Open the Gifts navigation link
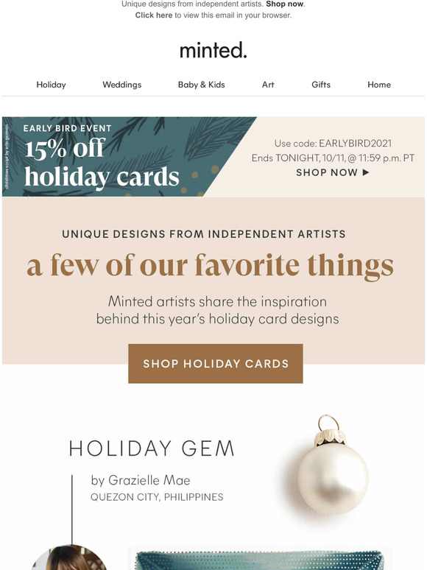 point(321,85)
